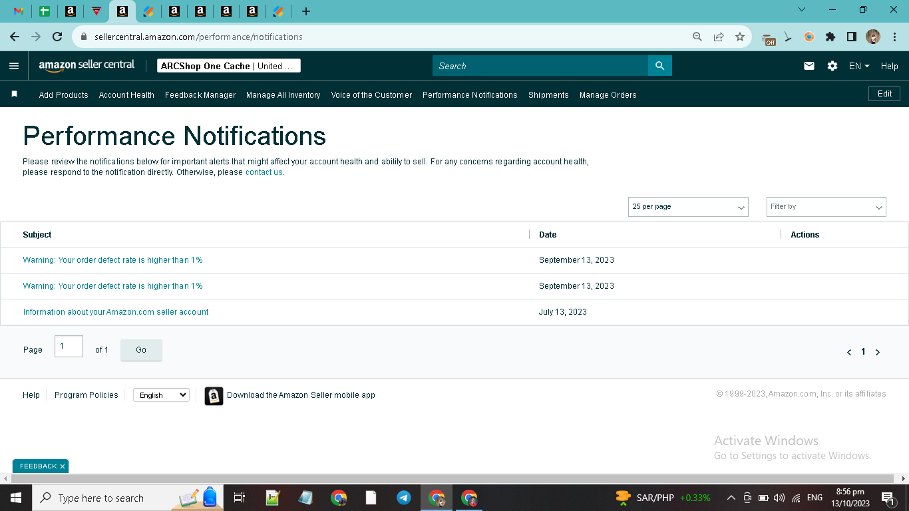This screenshot has height=511, width=909.
Task: Click the Seller Central search field
Action: point(540,66)
